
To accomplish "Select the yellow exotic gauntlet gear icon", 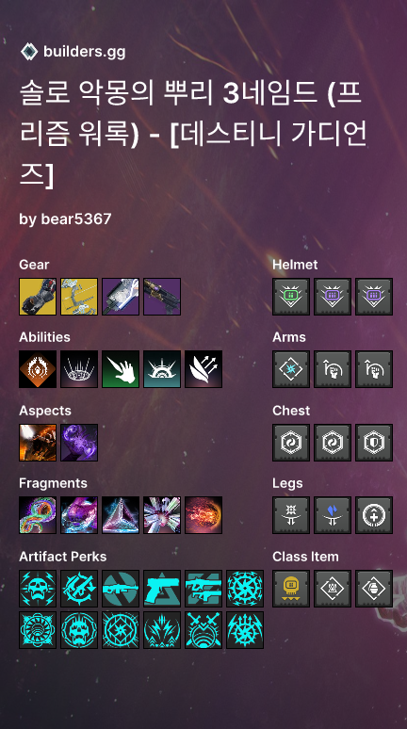I will 38,297.
